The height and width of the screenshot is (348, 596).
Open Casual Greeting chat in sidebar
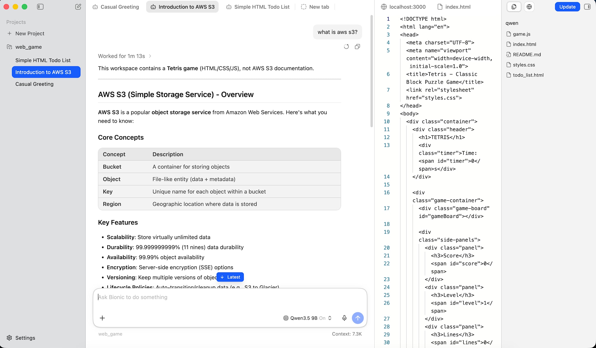(x=35, y=84)
